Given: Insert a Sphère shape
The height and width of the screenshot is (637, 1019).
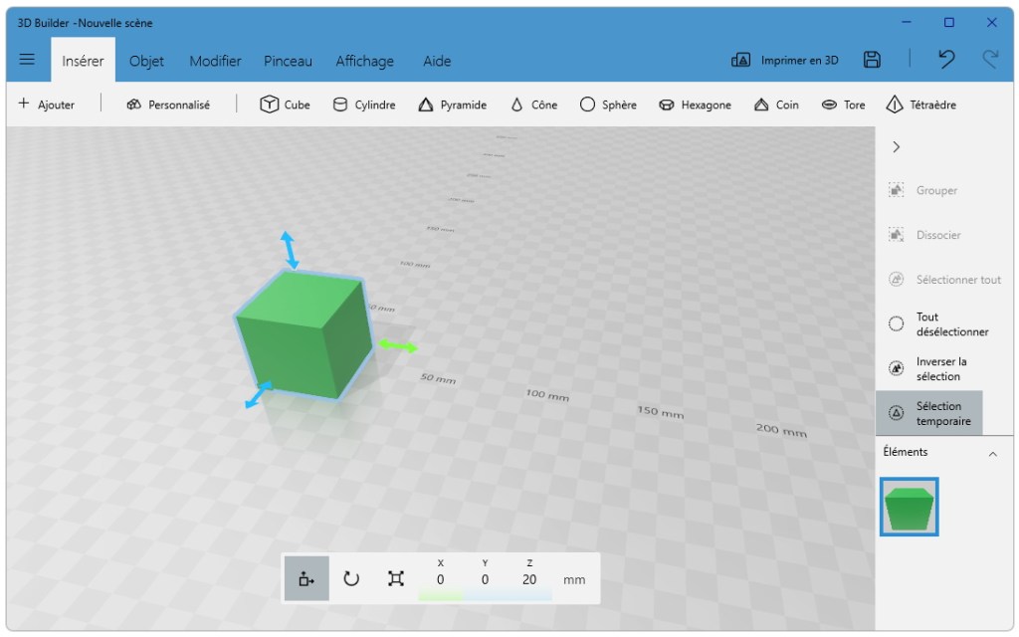Looking at the screenshot, I should coord(608,104).
